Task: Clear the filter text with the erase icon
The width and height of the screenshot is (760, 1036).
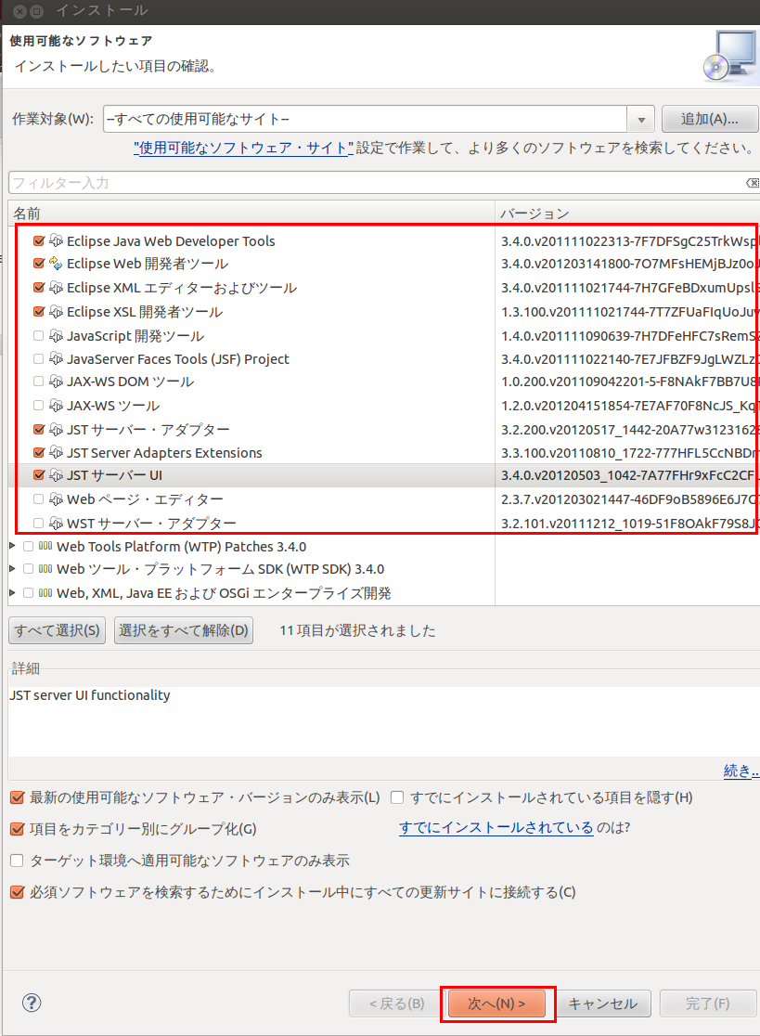Action: point(752,183)
